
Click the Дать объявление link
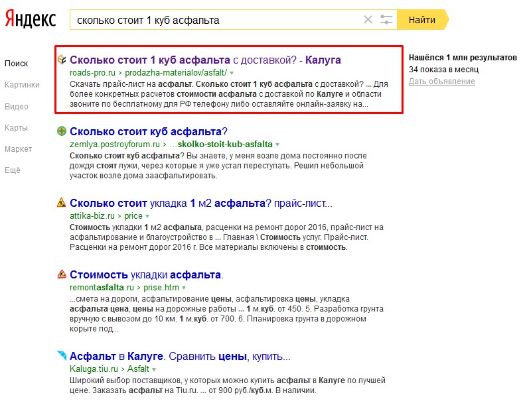coord(441,82)
